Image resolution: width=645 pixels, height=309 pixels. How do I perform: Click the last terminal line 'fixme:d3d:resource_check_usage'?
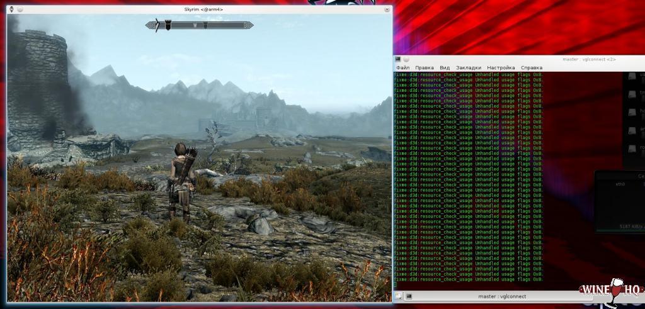coord(433,279)
